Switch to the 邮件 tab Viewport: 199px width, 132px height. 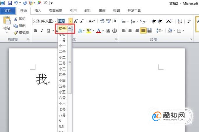88,11
